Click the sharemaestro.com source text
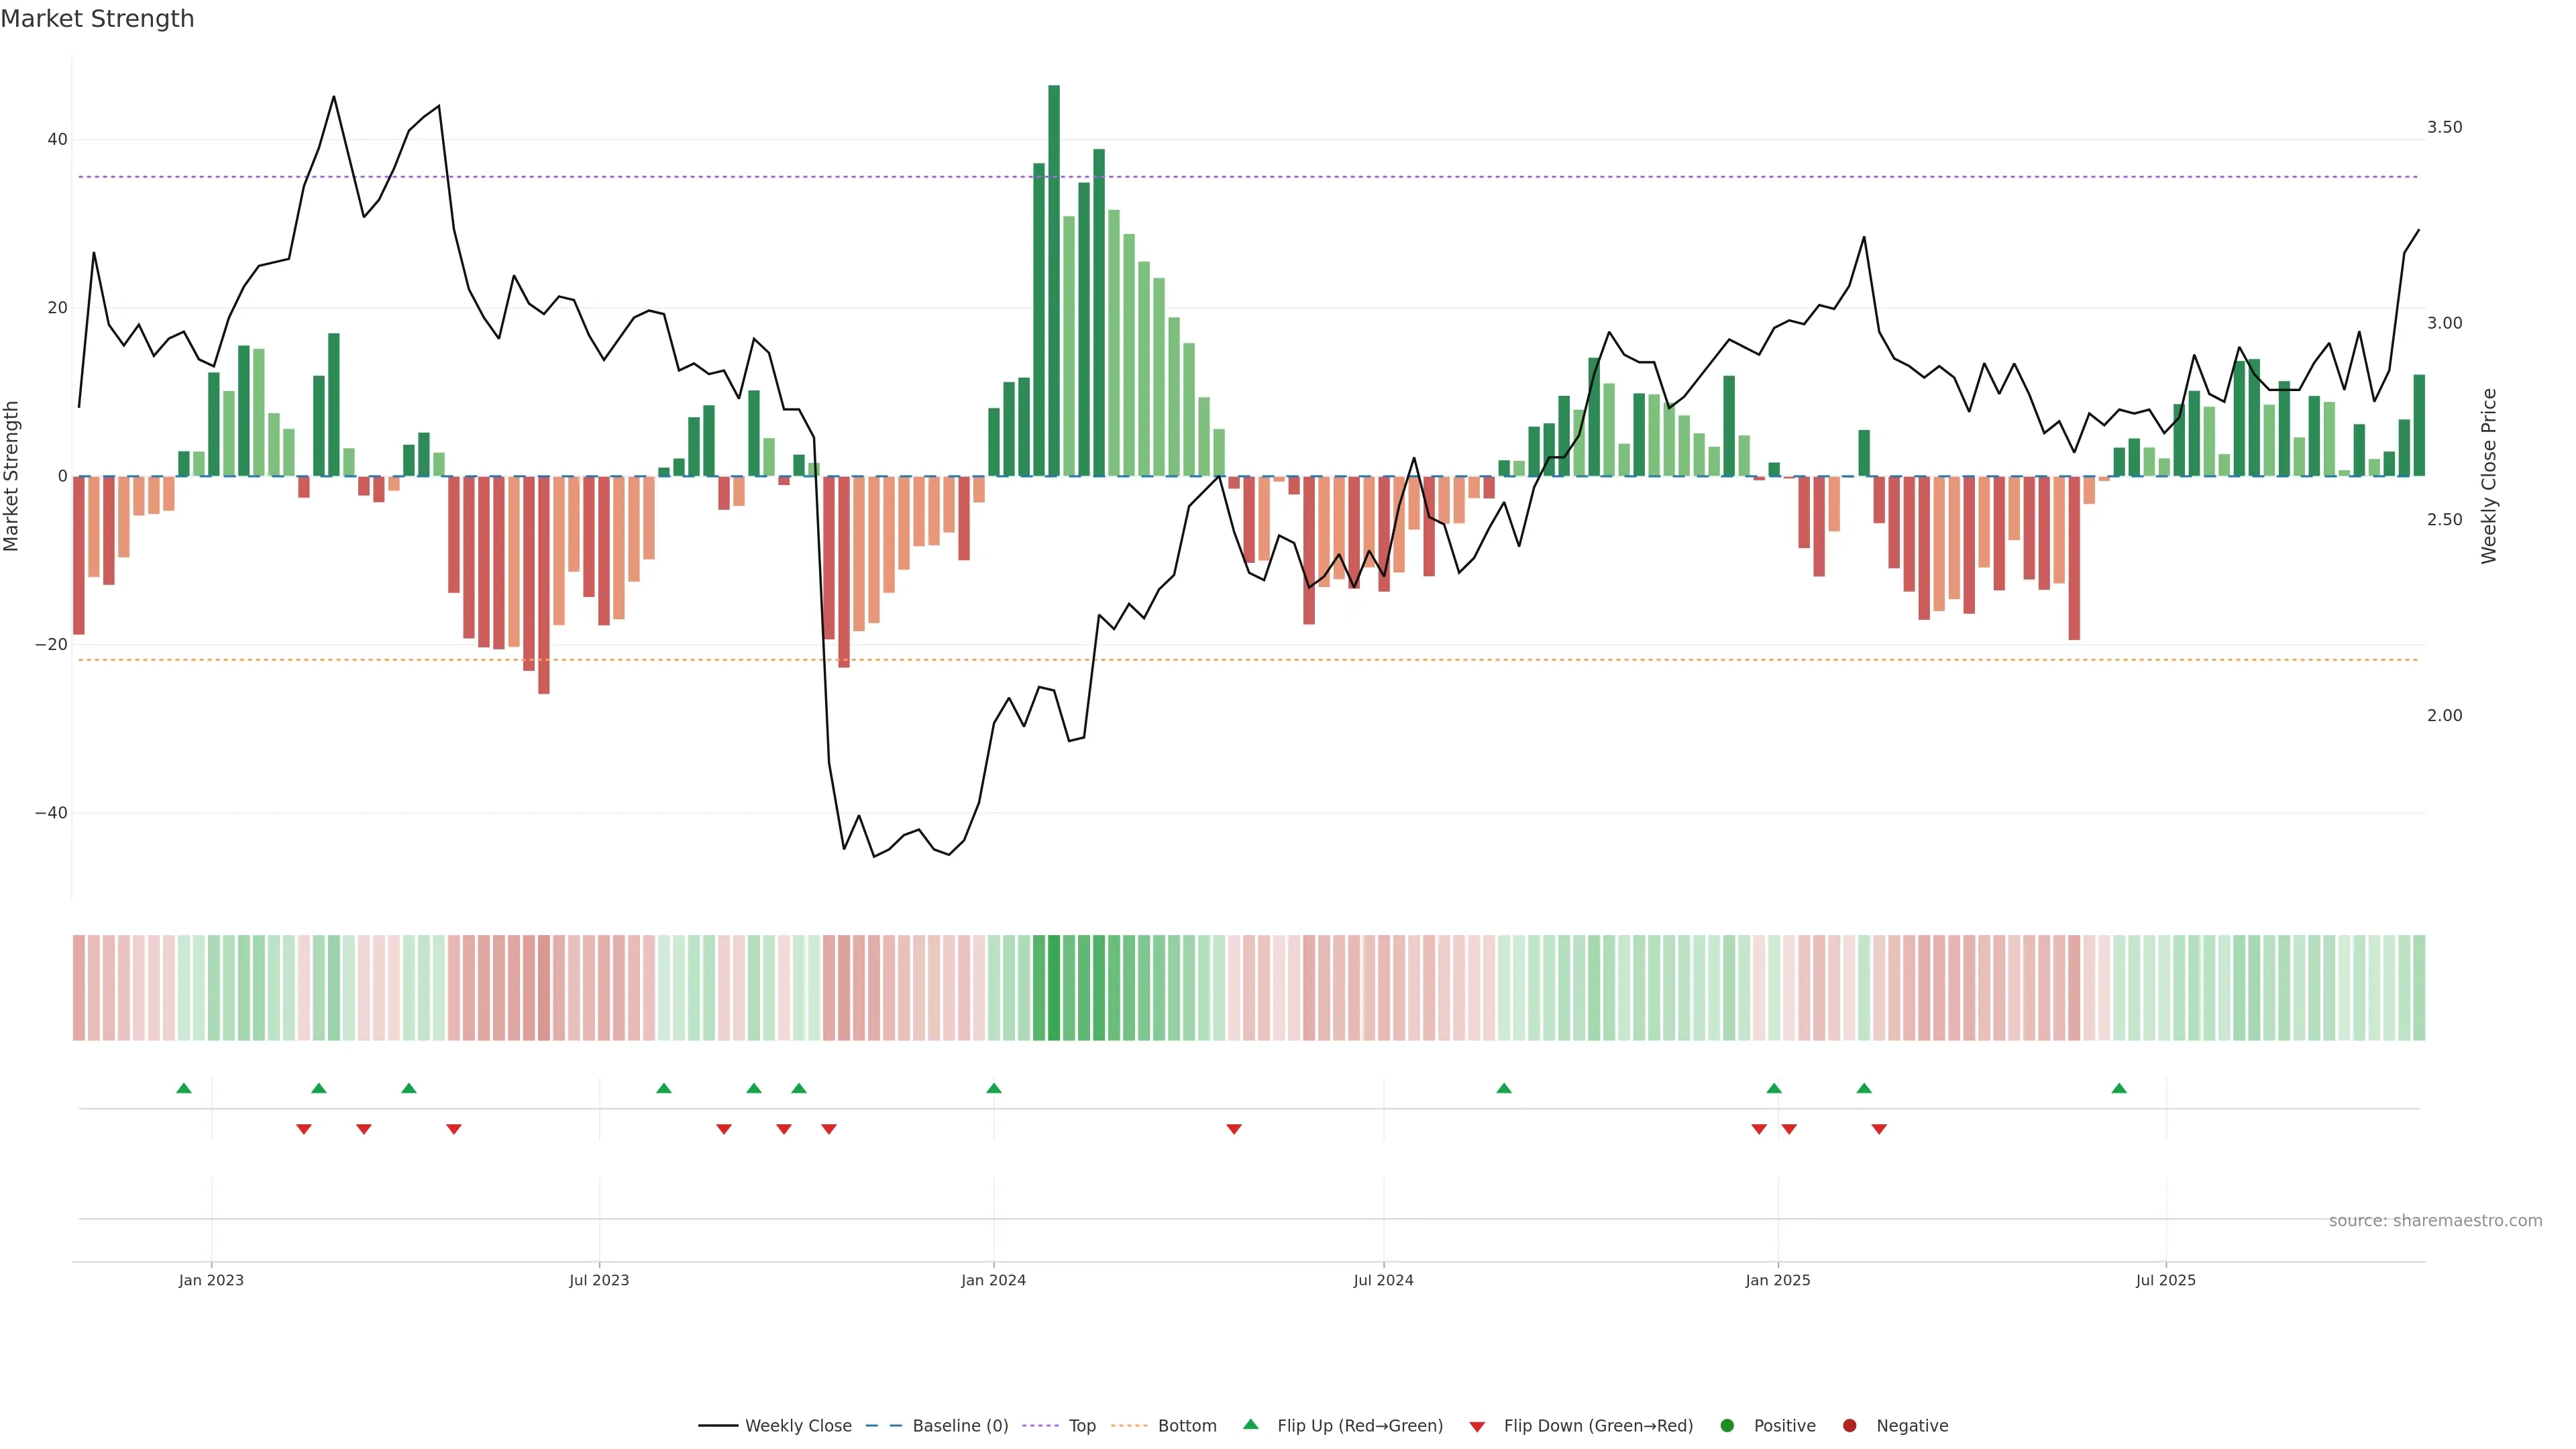Viewport: 2576px width, 1449px height. [2435, 1220]
